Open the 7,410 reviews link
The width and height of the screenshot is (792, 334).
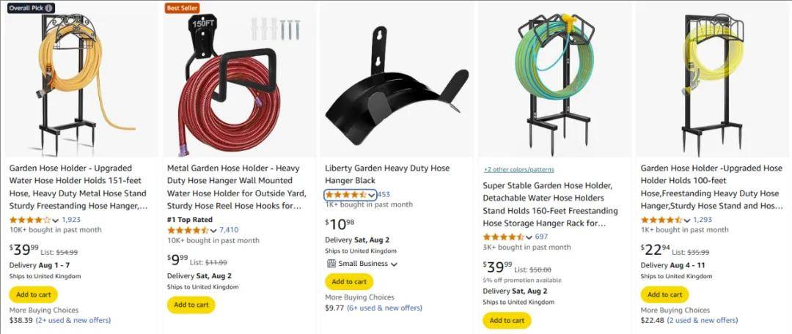(x=229, y=230)
